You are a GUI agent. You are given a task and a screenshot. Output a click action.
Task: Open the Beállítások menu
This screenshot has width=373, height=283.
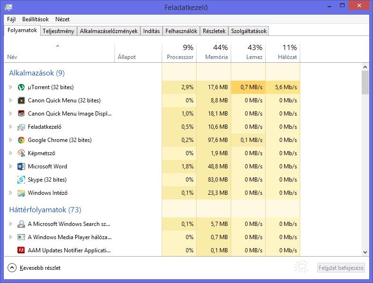click(35, 19)
